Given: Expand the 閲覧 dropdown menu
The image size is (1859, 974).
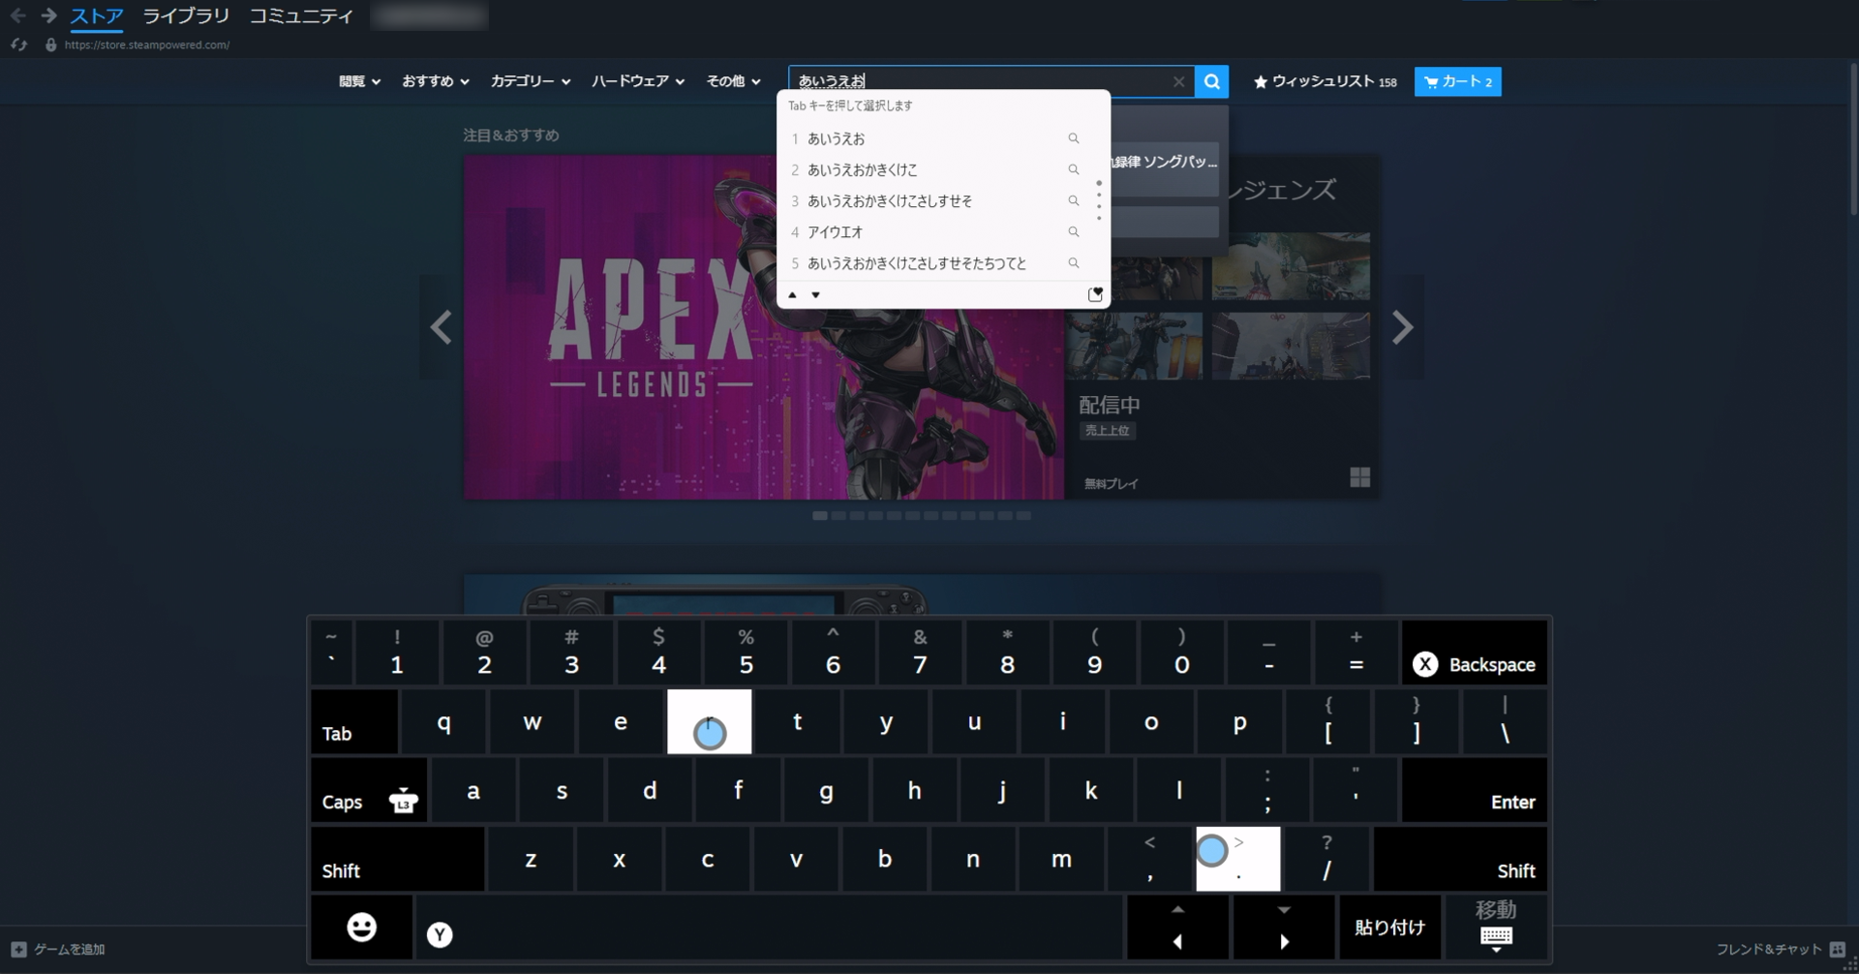Looking at the screenshot, I should pos(359,81).
